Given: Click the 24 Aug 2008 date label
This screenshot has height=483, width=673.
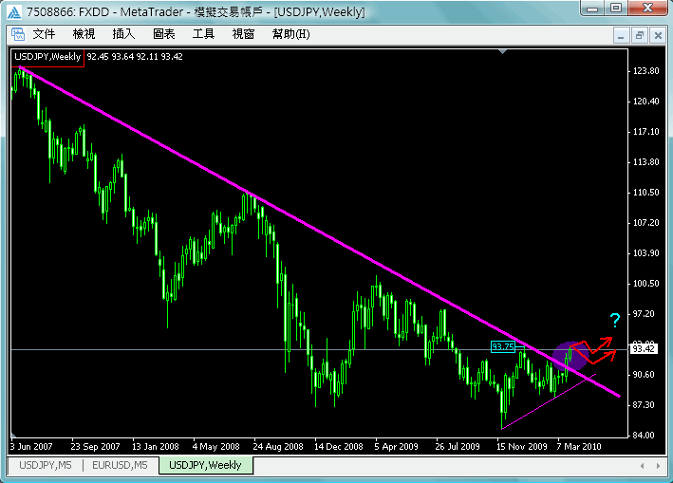Looking at the screenshot, I should 278,447.
